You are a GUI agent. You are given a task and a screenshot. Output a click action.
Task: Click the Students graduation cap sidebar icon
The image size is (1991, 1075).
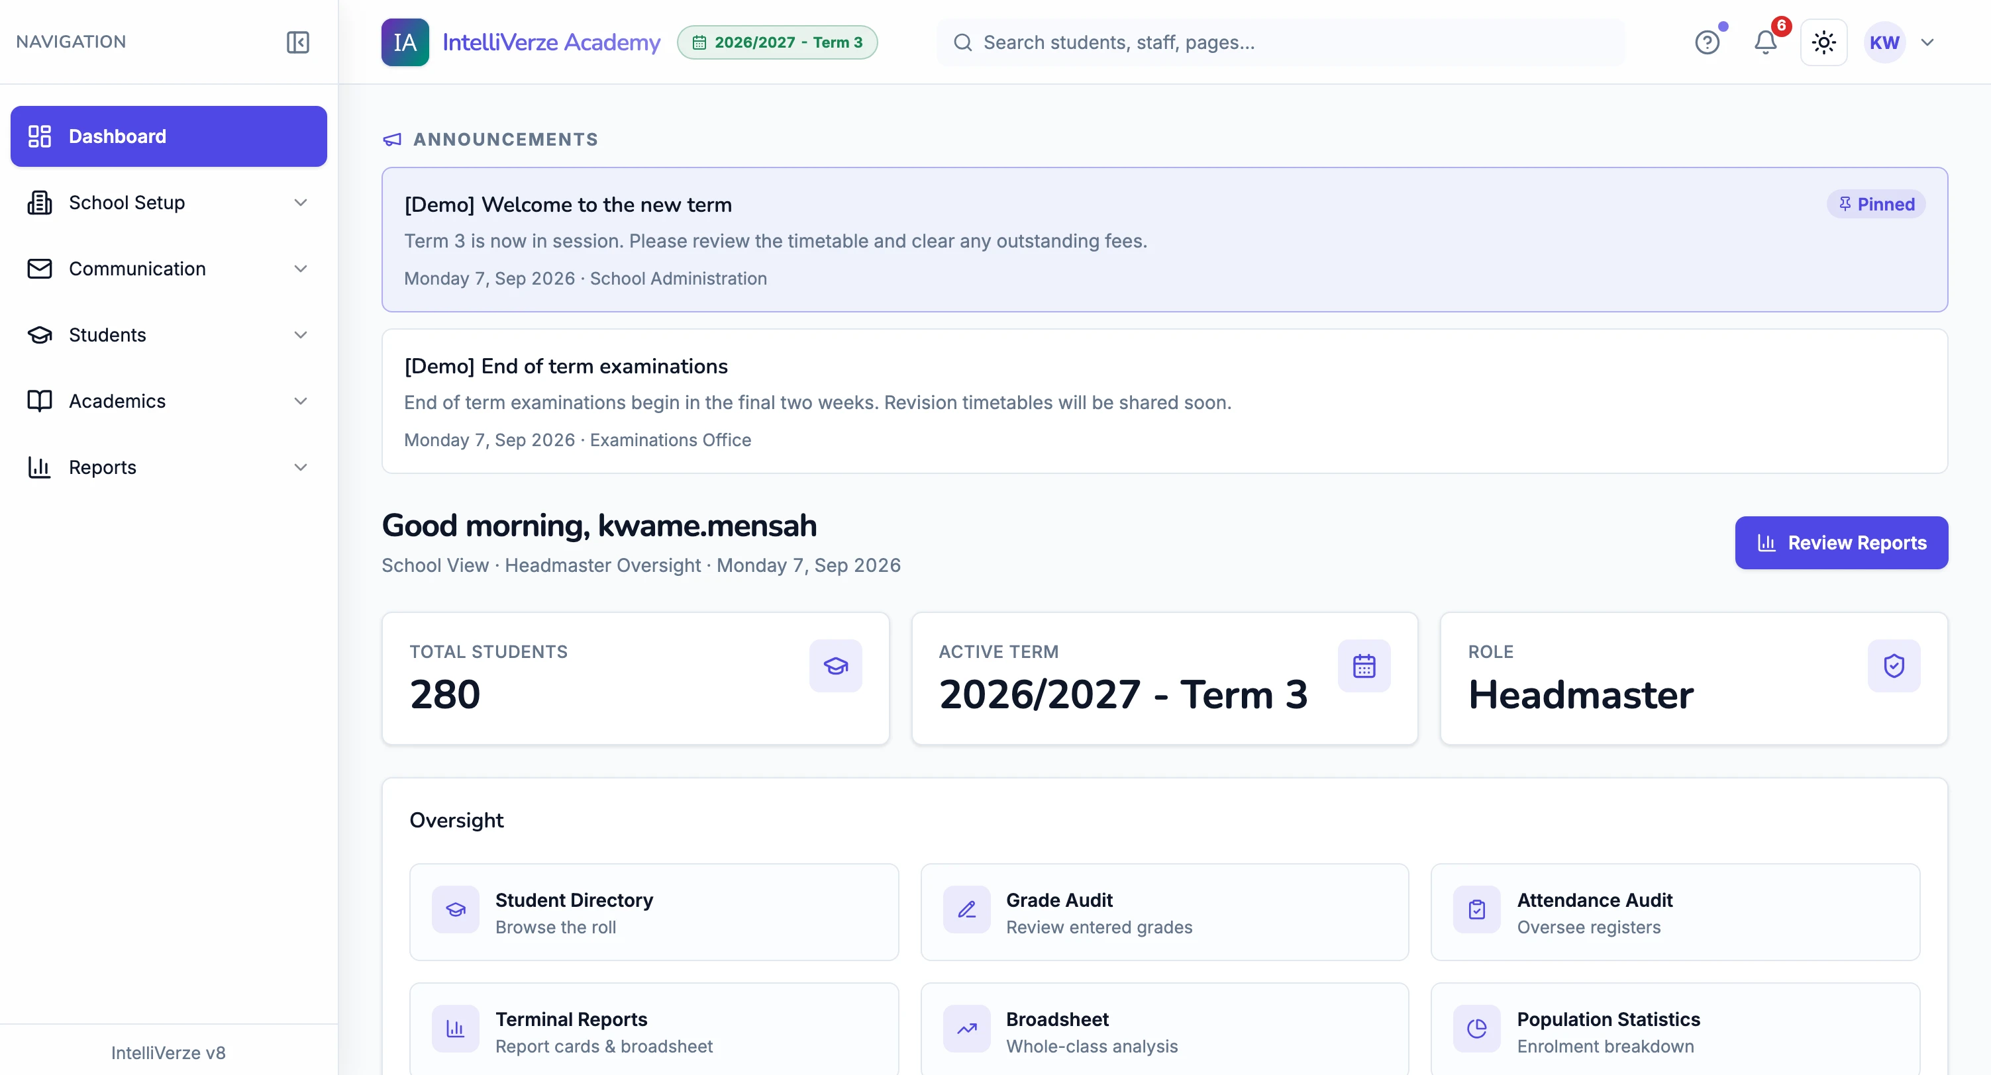tap(40, 334)
